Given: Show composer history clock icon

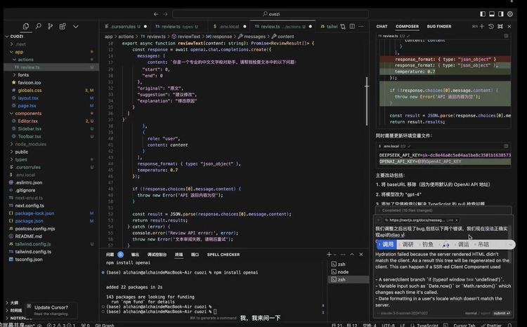Looking at the screenshot, I should (493, 27).
